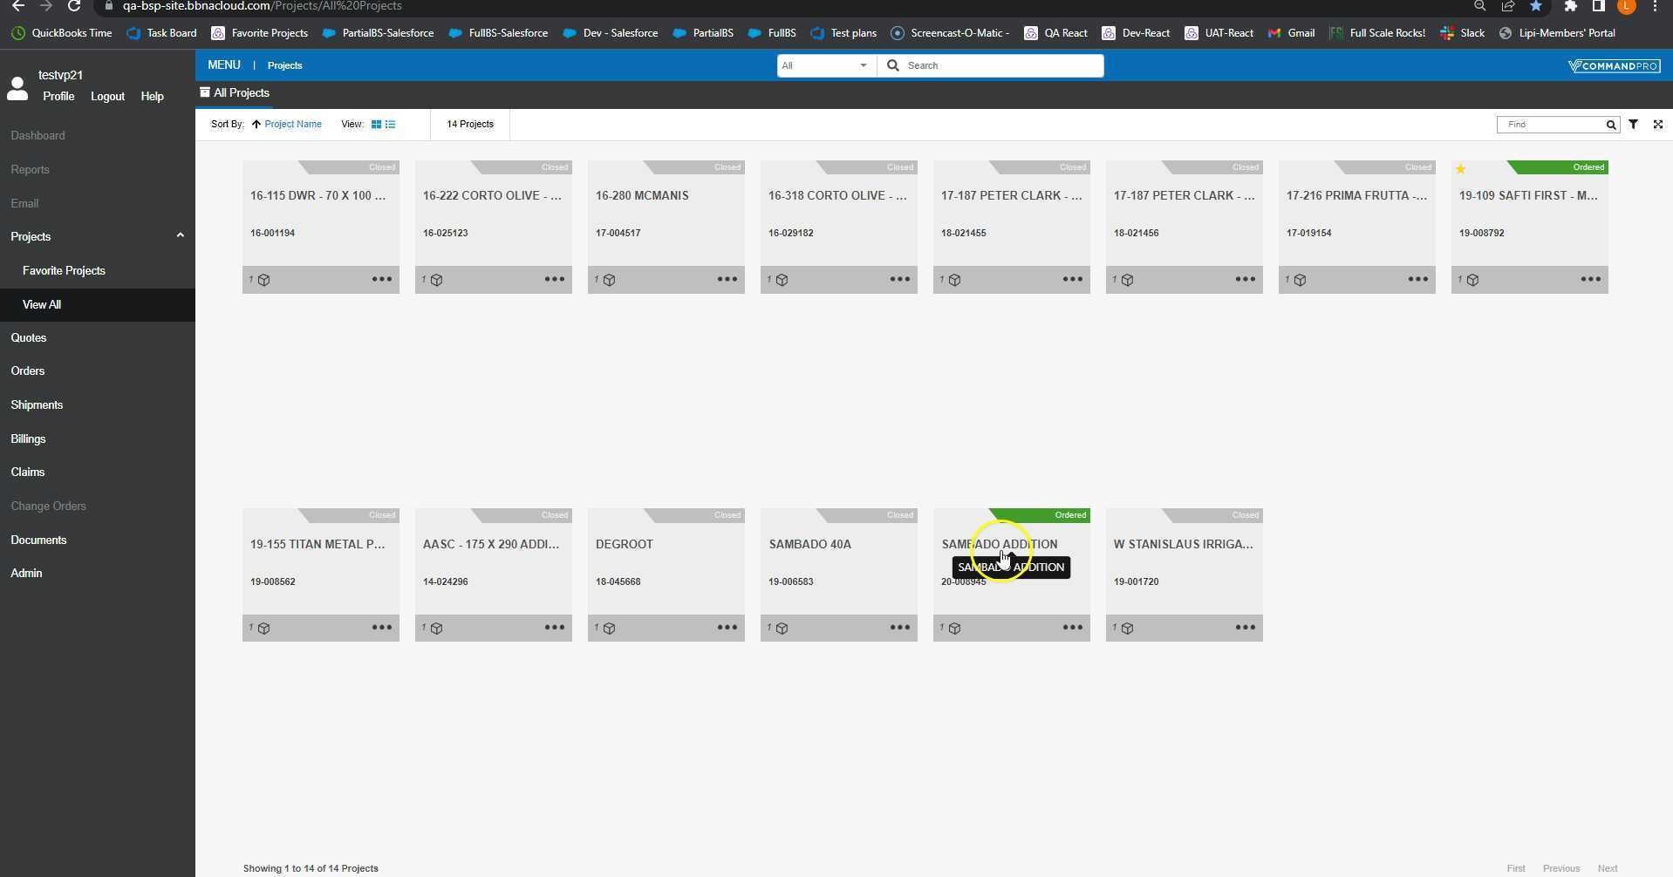
Task: Click MENU in the top bar
Action: 223,65
